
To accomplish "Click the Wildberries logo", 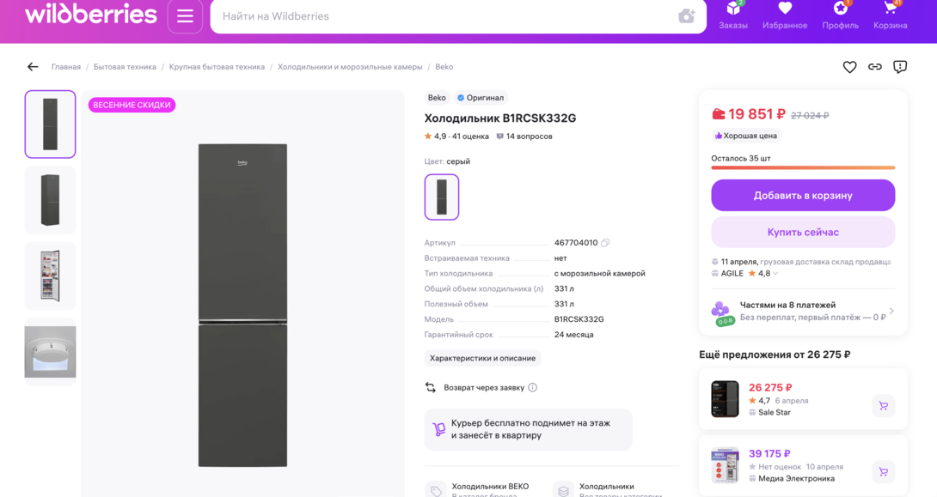I will (x=91, y=15).
